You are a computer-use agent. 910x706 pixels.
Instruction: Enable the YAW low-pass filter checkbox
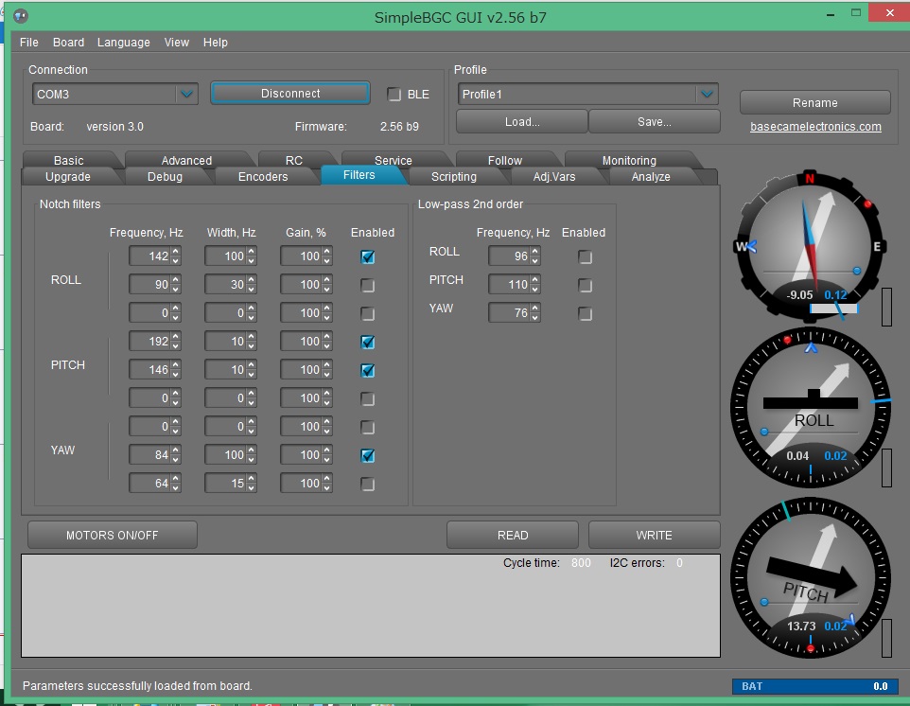pos(586,313)
